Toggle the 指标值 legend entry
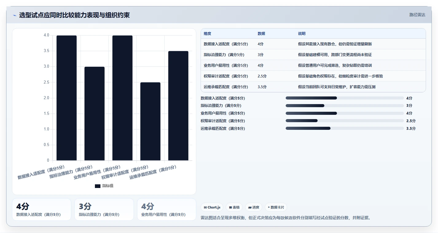The width and height of the screenshot is (438, 233). [104, 186]
